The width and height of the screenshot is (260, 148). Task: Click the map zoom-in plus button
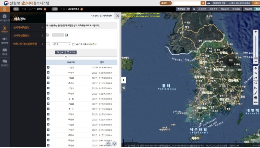point(256,32)
